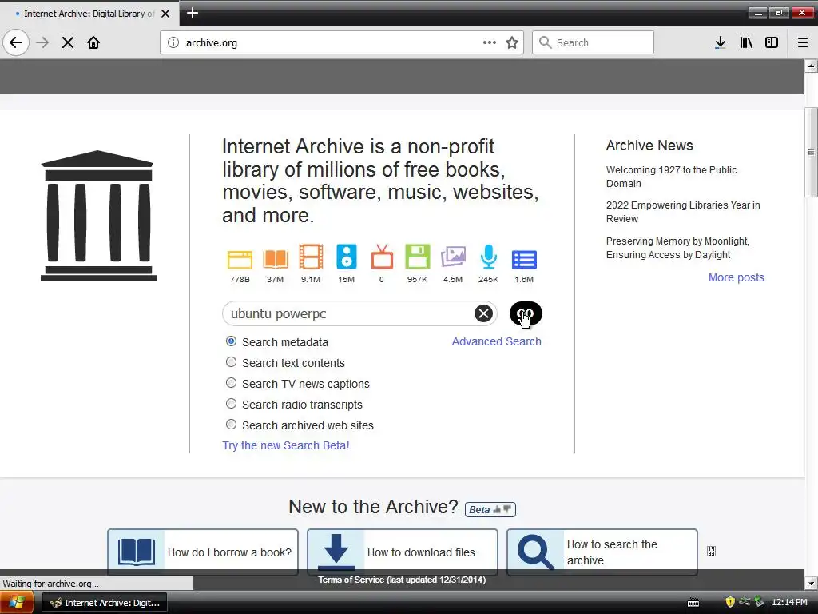Open a new tab with the plus button

coord(193,13)
